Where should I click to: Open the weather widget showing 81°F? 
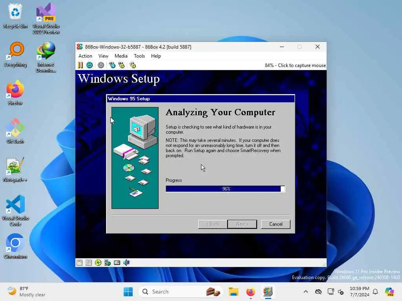(x=26, y=292)
